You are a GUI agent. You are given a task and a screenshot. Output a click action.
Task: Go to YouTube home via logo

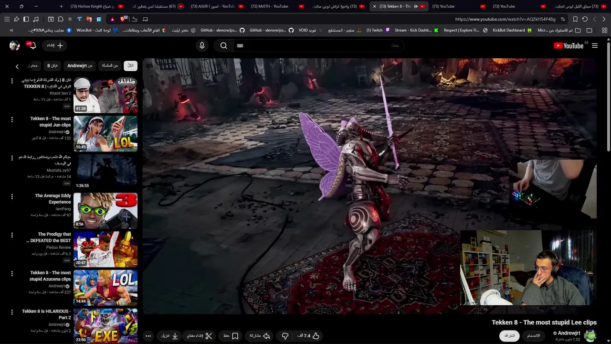[569, 45]
